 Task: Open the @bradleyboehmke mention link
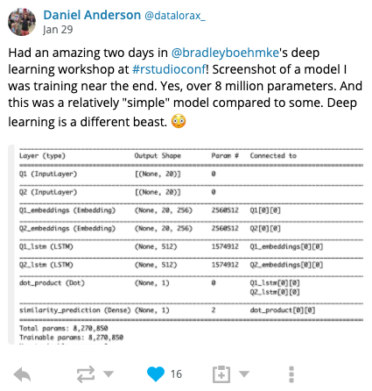point(225,53)
